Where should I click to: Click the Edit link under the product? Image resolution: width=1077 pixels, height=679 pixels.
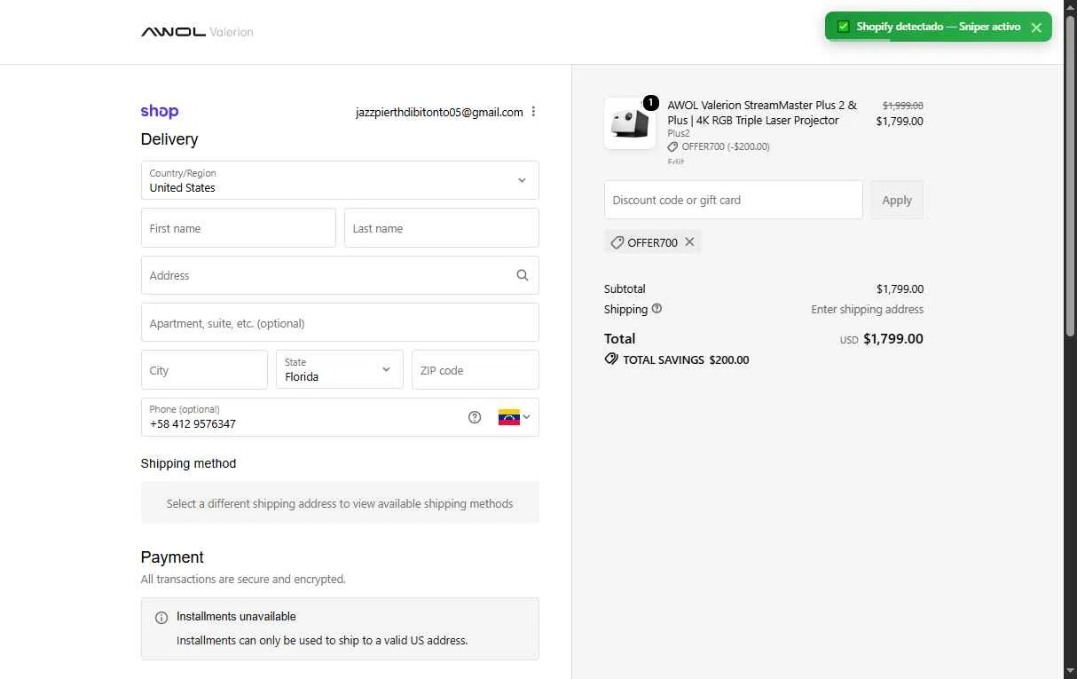(x=676, y=162)
